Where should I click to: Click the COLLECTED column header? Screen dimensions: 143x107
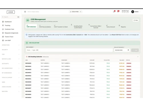pos(107,60)
